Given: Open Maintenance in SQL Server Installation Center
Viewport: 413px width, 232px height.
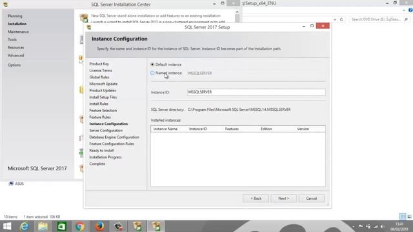Looking at the screenshot, I should [x=18, y=32].
